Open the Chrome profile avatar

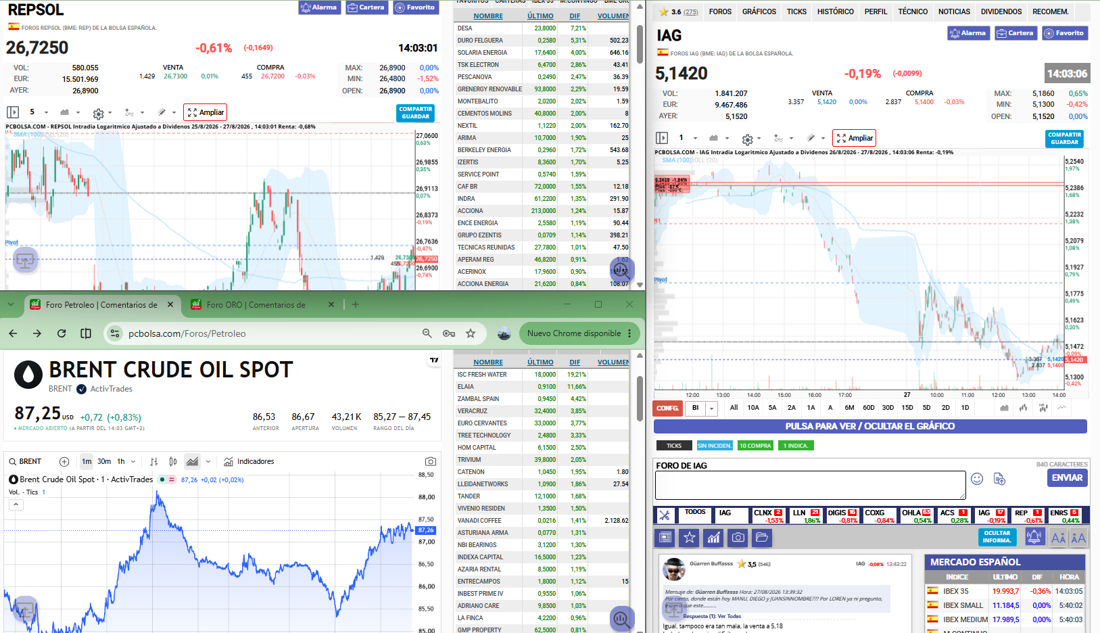(504, 333)
